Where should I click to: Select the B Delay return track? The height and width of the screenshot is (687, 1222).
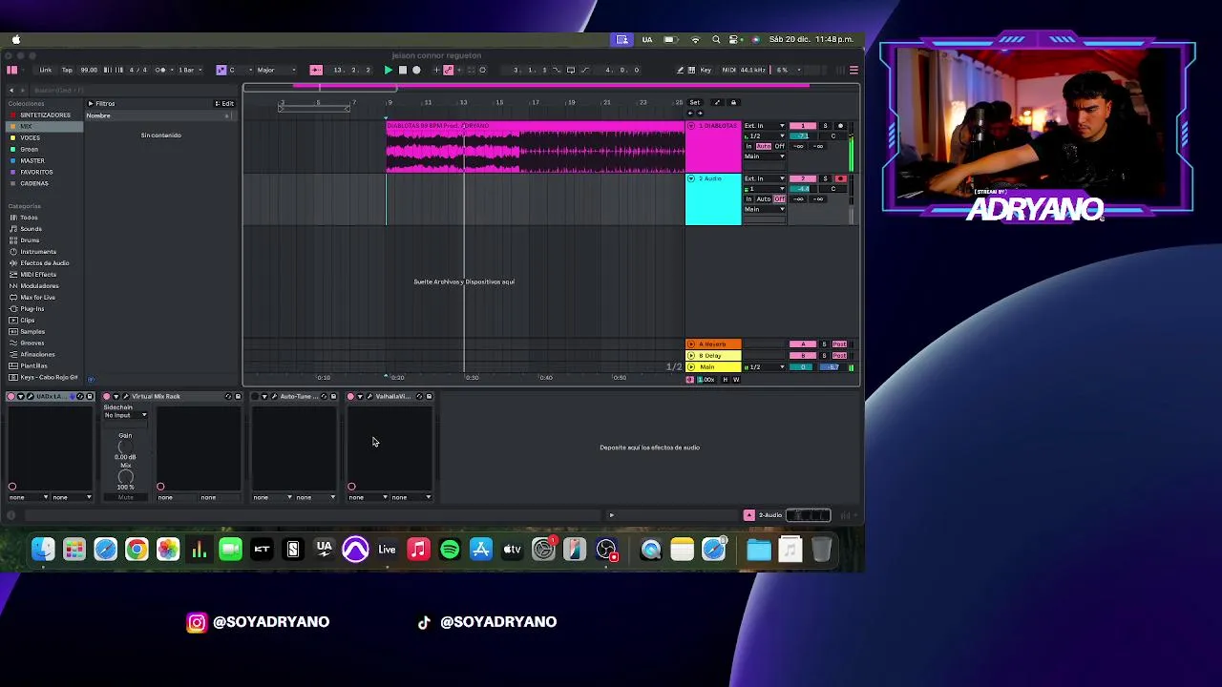click(713, 355)
